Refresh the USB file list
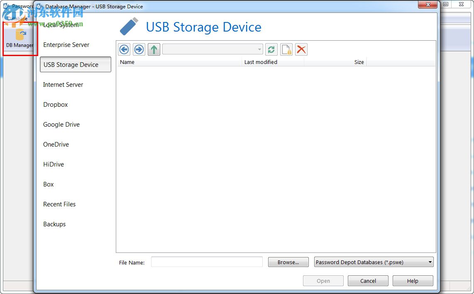Viewport: 474px width, 294px height. (x=271, y=50)
